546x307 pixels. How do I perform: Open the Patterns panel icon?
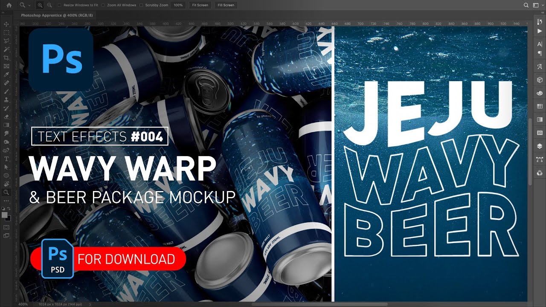(x=540, y=133)
